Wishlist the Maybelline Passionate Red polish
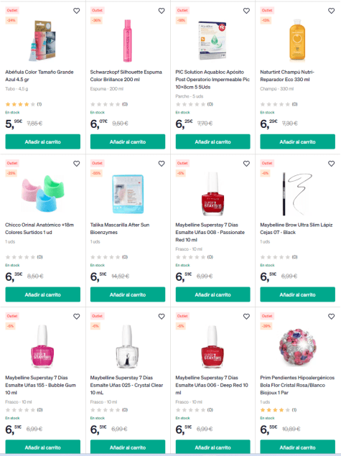The width and height of the screenshot is (341, 456). [x=246, y=164]
